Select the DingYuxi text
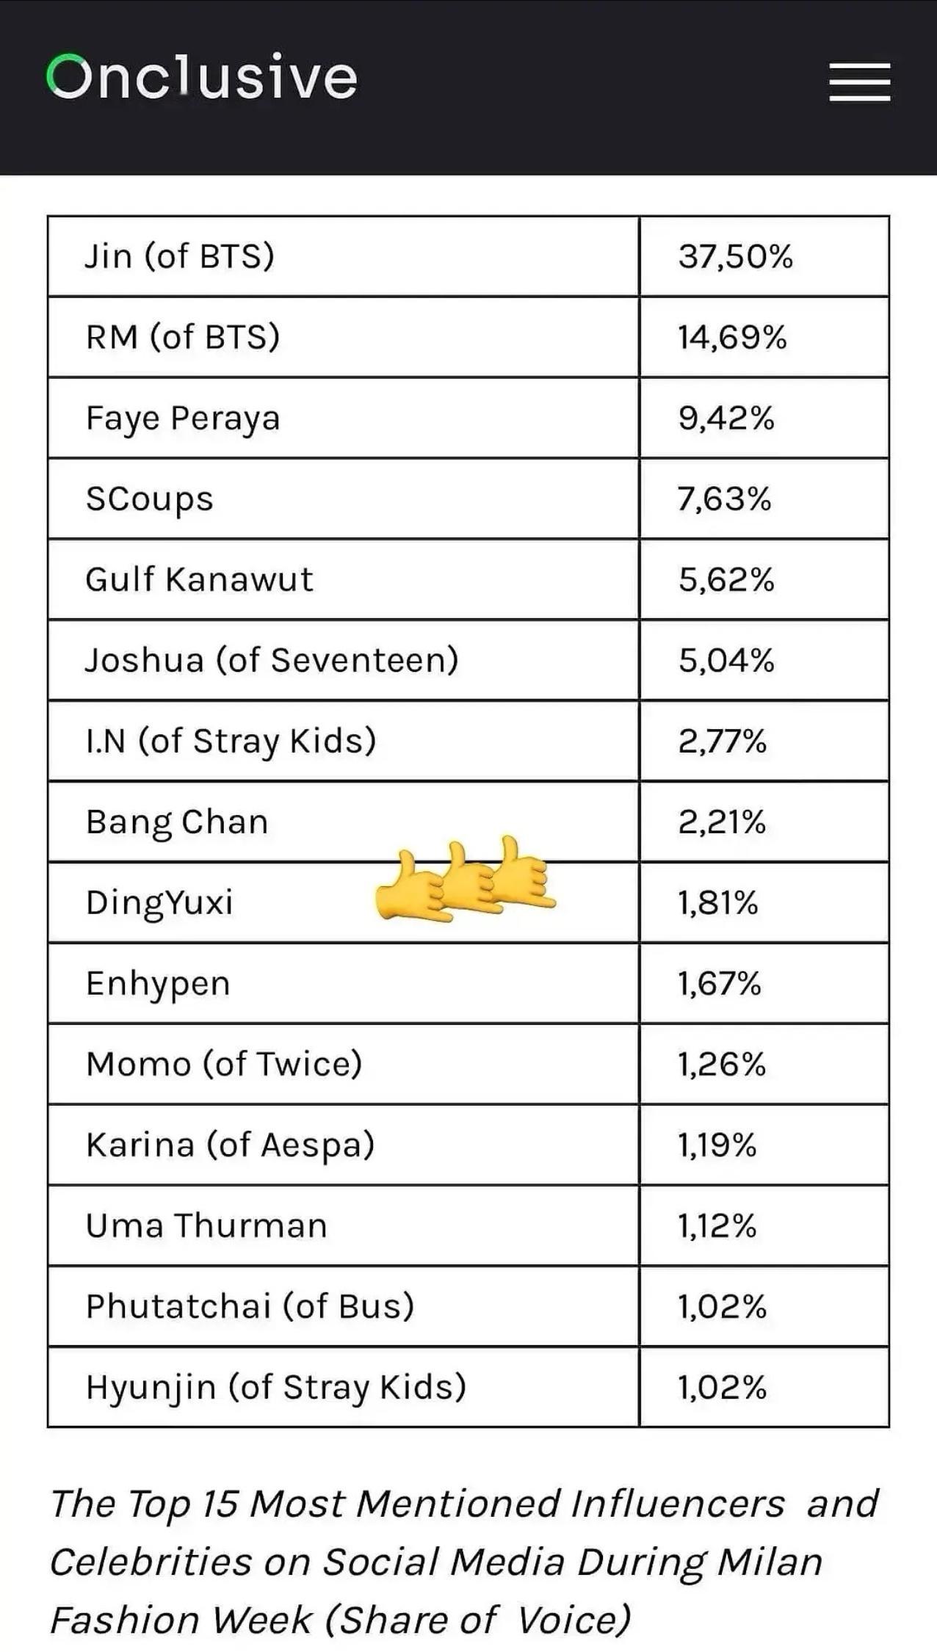Screen dimensions: 937x1652 click(x=159, y=903)
